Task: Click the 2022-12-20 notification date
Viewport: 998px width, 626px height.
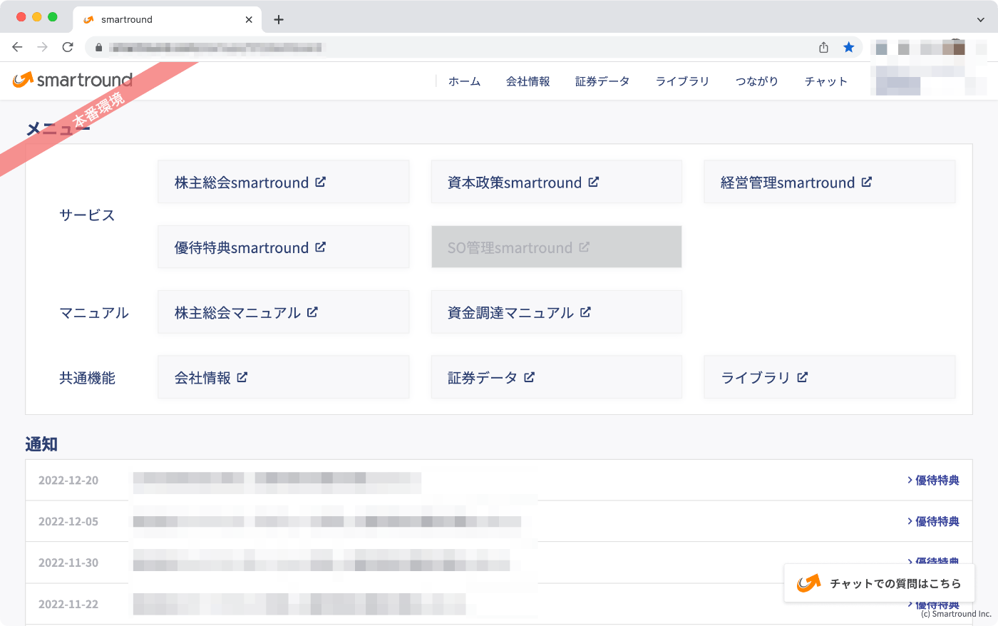Action: (68, 481)
